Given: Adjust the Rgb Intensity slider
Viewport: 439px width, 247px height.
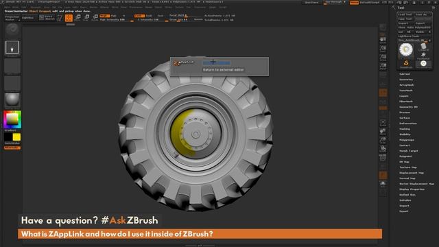Looking at the screenshot, I should pos(116,20).
